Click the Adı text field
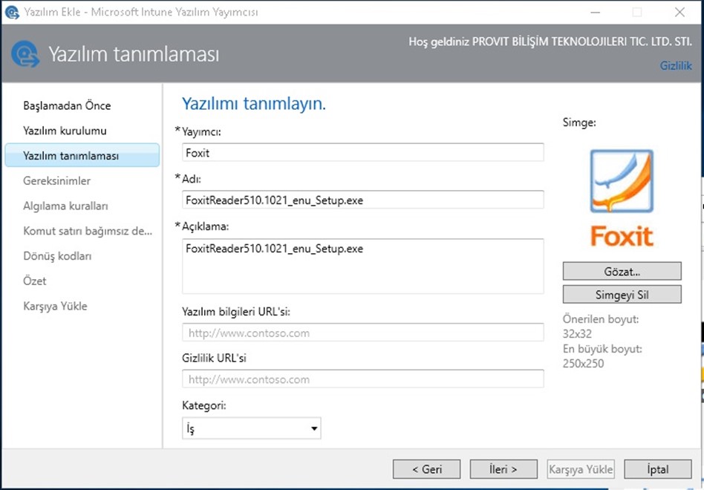 click(x=363, y=200)
